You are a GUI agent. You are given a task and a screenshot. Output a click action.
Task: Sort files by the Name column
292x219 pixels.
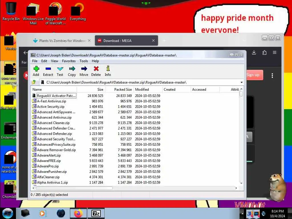pyautogui.click(x=54, y=89)
